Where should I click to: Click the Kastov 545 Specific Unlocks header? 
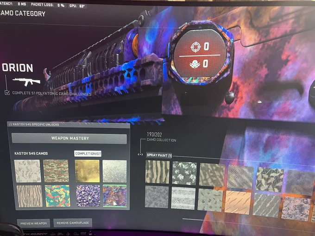pyautogui.click(x=34, y=124)
